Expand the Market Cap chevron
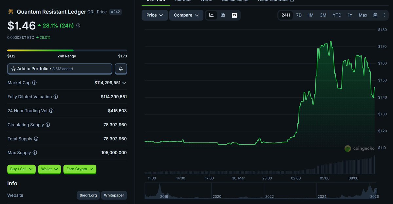This screenshot has height=204, width=393. (x=124, y=83)
